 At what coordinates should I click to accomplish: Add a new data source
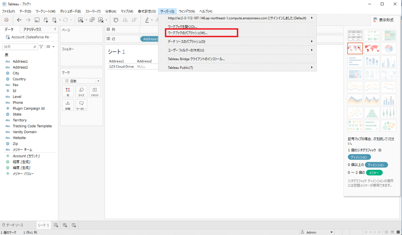46,20
